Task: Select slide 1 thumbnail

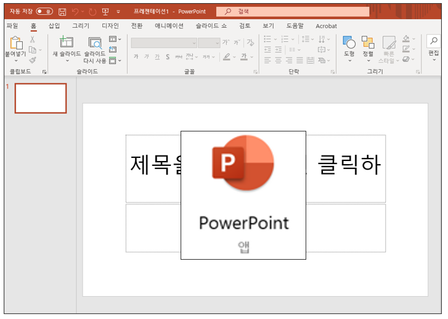Action: pos(41,98)
